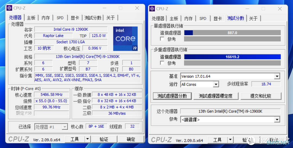Screen dimensions: 293x148
Task: Click the 提交和比较 button
Action: [x=261, y=96]
